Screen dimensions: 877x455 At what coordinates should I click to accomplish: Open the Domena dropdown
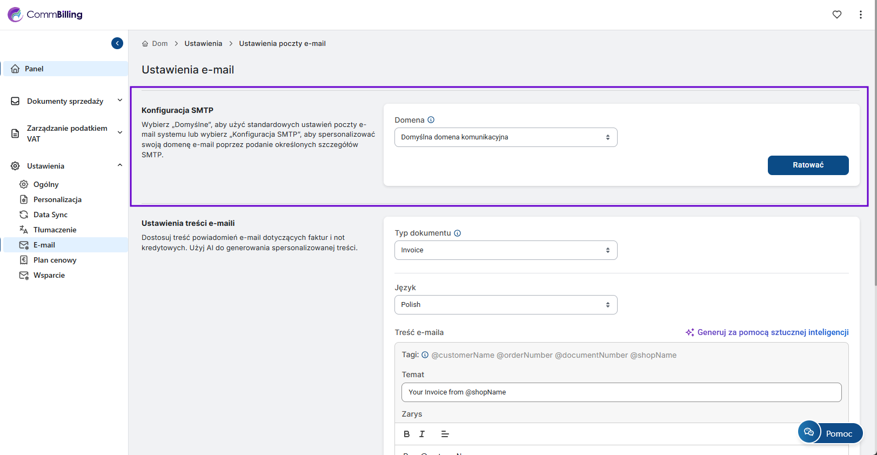pyautogui.click(x=505, y=137)
